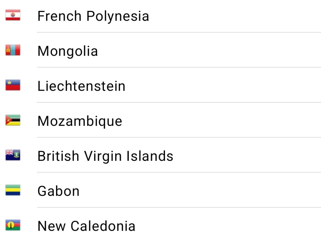Select the Liechtenstein text label

point(82,86)
